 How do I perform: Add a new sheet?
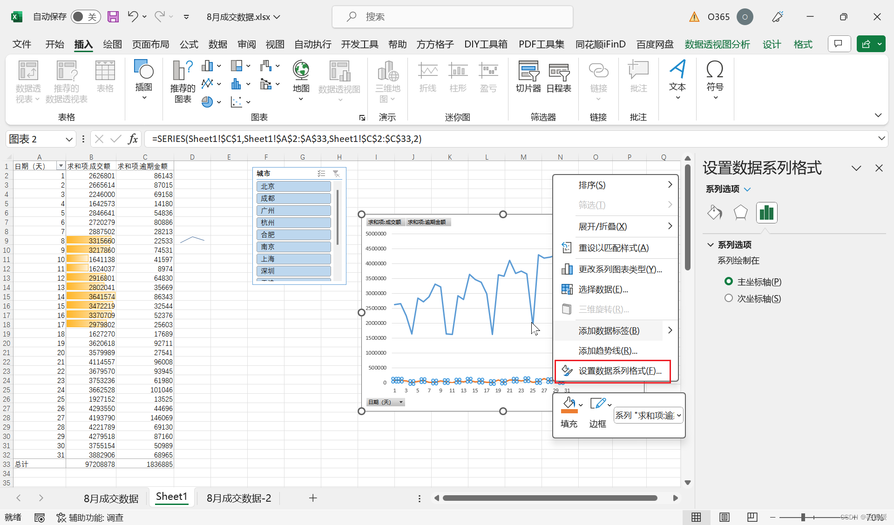point(313,498)
